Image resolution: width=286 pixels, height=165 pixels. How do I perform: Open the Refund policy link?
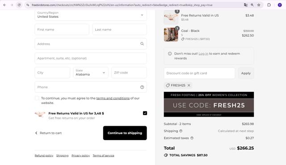point(44,156)
